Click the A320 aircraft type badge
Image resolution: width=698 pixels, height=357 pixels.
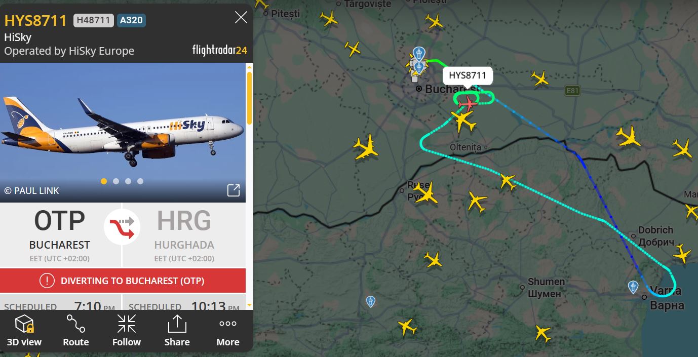pyautogui.click(x=131, y=21)
